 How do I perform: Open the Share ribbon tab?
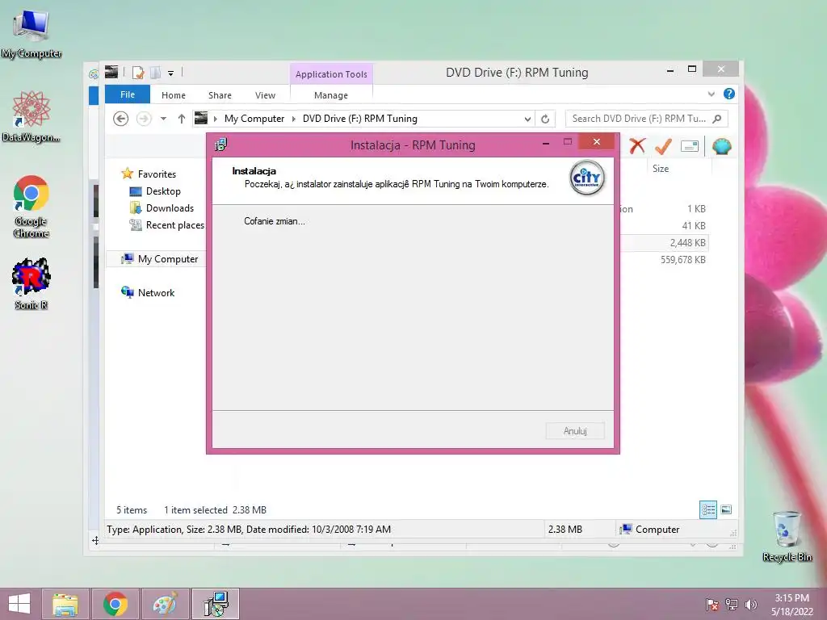point(220,95)
